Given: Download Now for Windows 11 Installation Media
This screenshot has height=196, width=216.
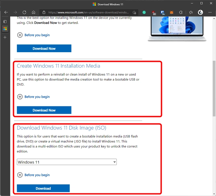Looking at the screenshot, I should click(44, 110).
